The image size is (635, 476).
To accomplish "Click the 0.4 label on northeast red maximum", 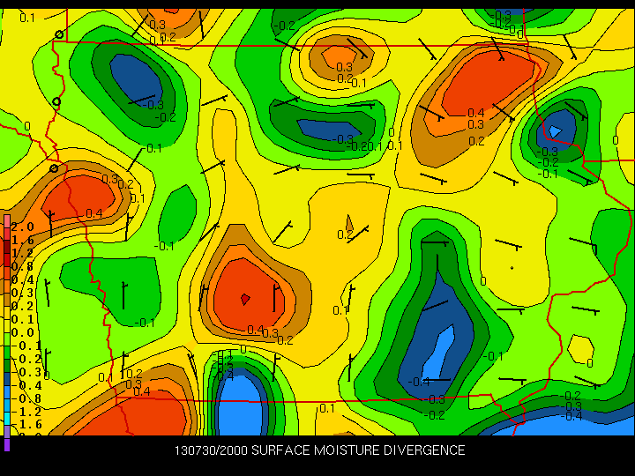I will (x=475, y=112).
